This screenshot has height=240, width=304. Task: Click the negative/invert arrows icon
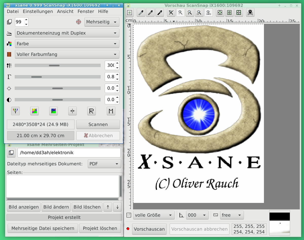73,111
